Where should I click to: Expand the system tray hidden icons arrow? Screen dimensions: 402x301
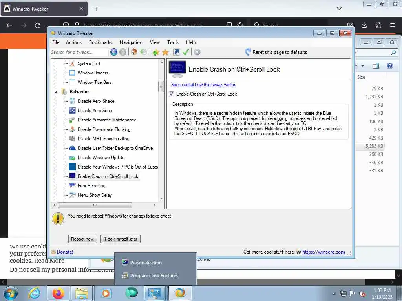(334, 294)
